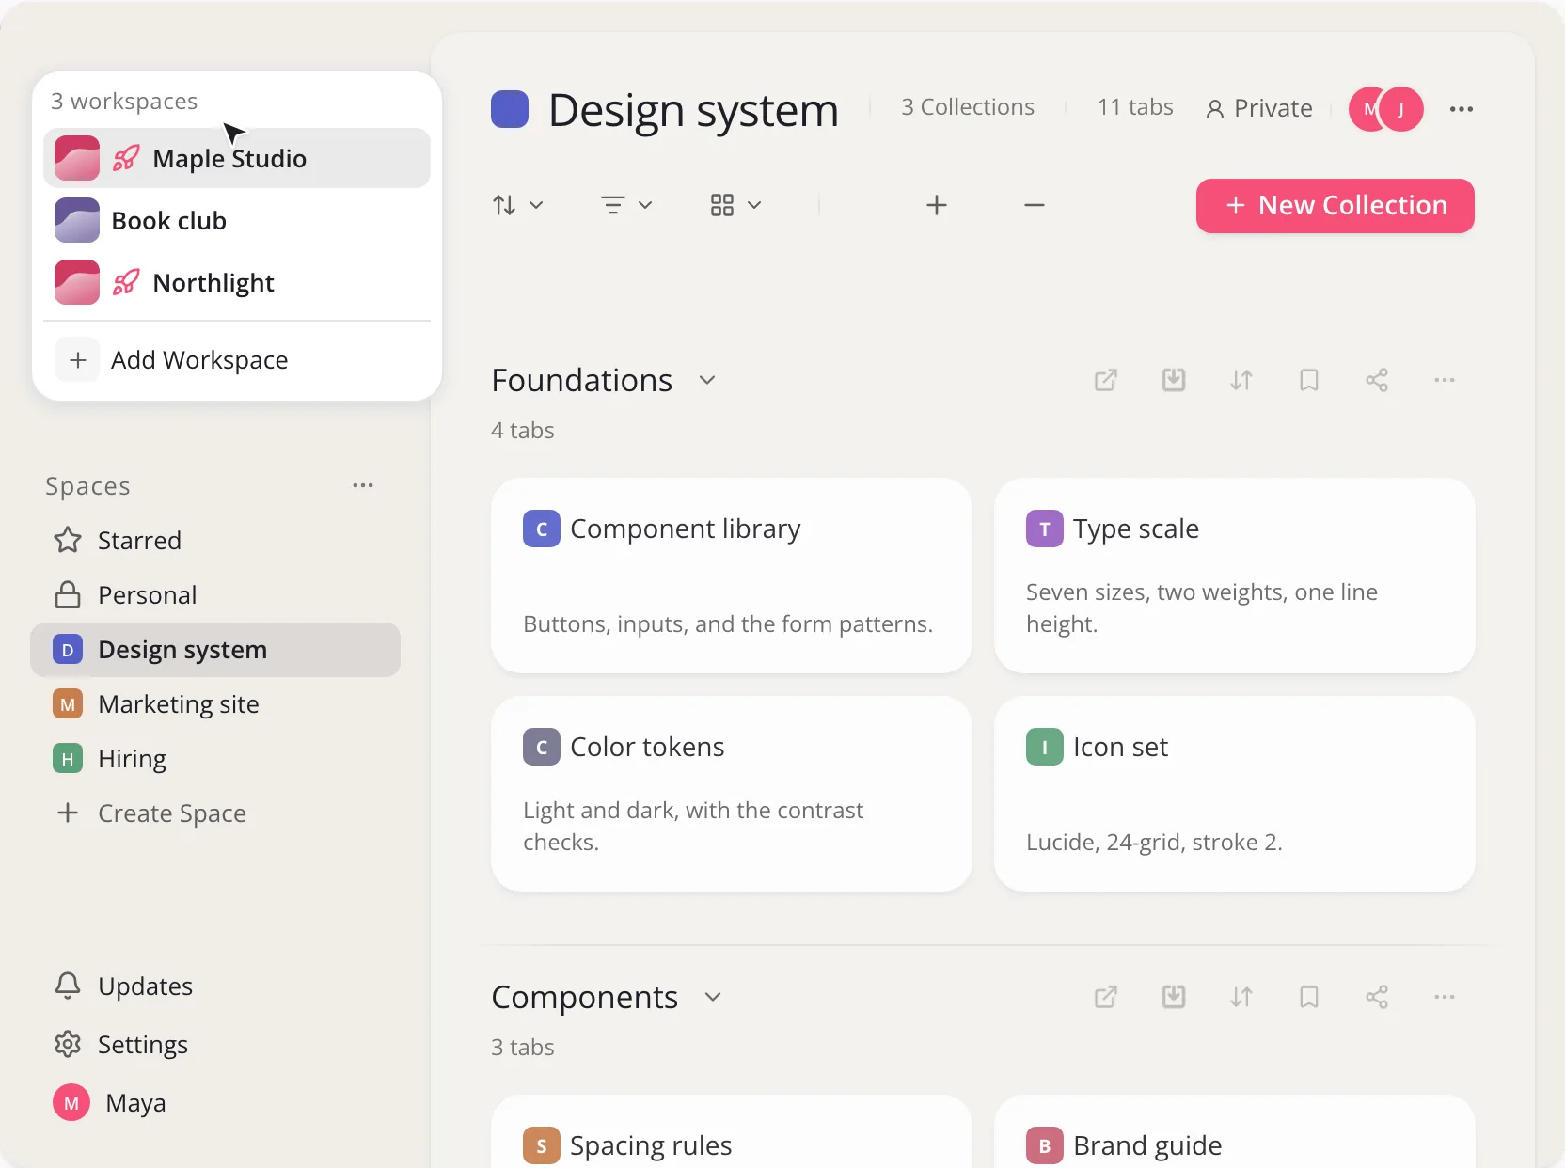Click the sort arrows icon for Components collection

(x=1241, y=997)
